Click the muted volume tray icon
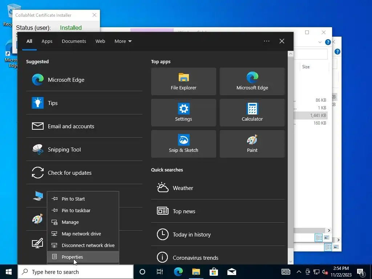The width and height of the screenshot is (372, 279). (325, 272)
